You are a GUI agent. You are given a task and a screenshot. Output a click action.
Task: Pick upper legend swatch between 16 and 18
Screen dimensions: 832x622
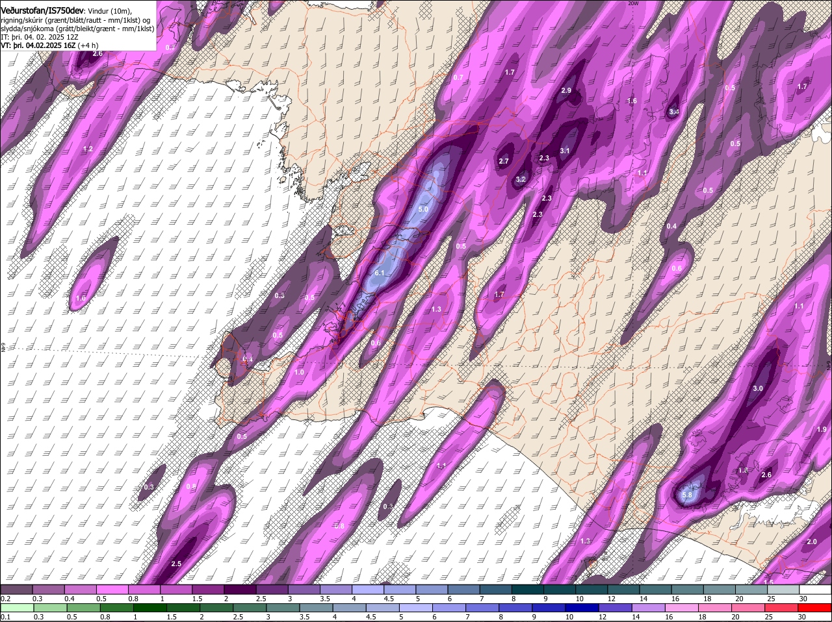(x=688, y=590)
